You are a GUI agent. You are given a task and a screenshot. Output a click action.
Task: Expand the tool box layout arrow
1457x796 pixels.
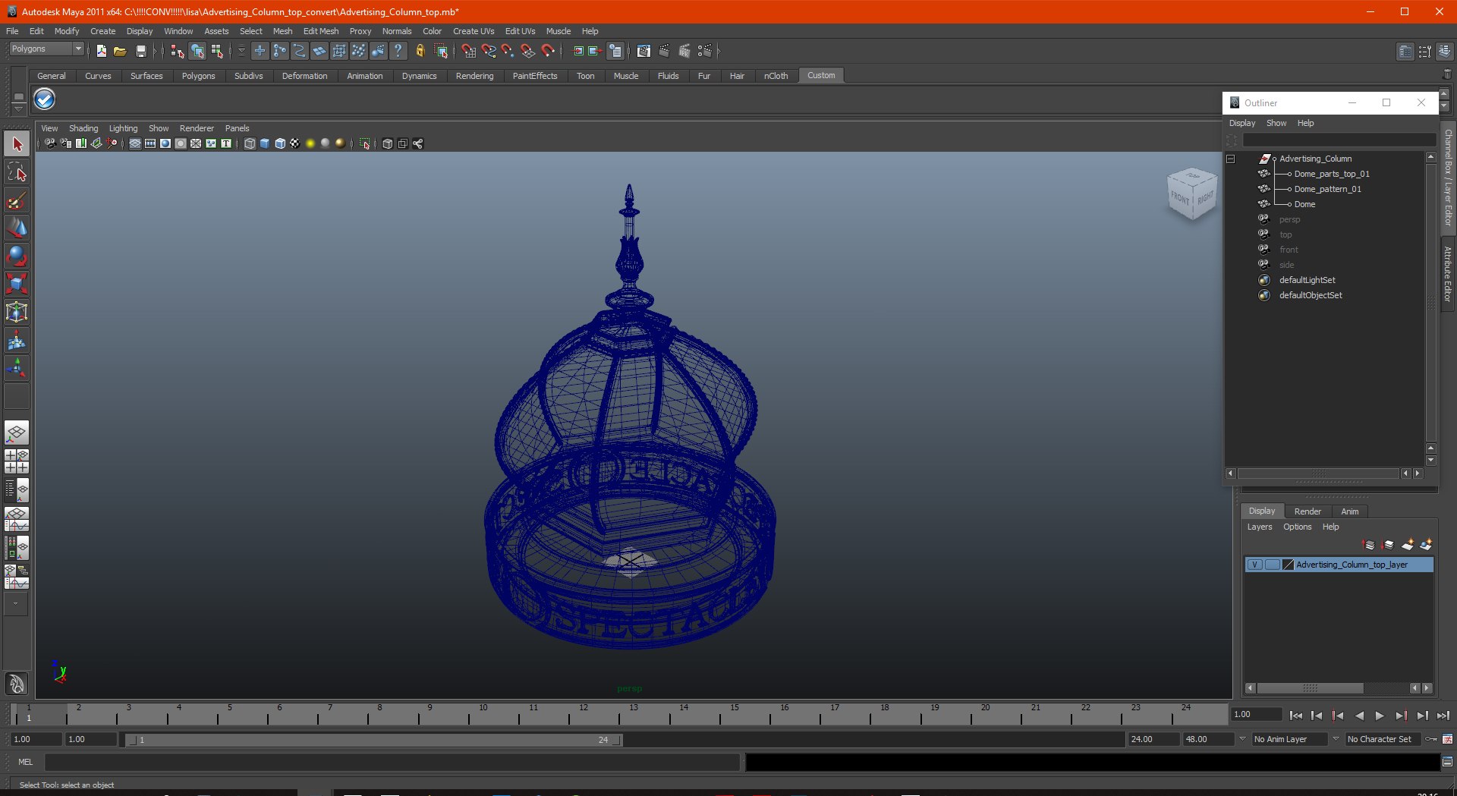pos(15,604)
